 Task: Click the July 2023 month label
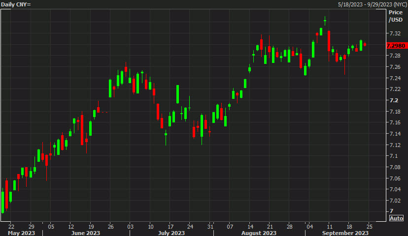[171, 233]
